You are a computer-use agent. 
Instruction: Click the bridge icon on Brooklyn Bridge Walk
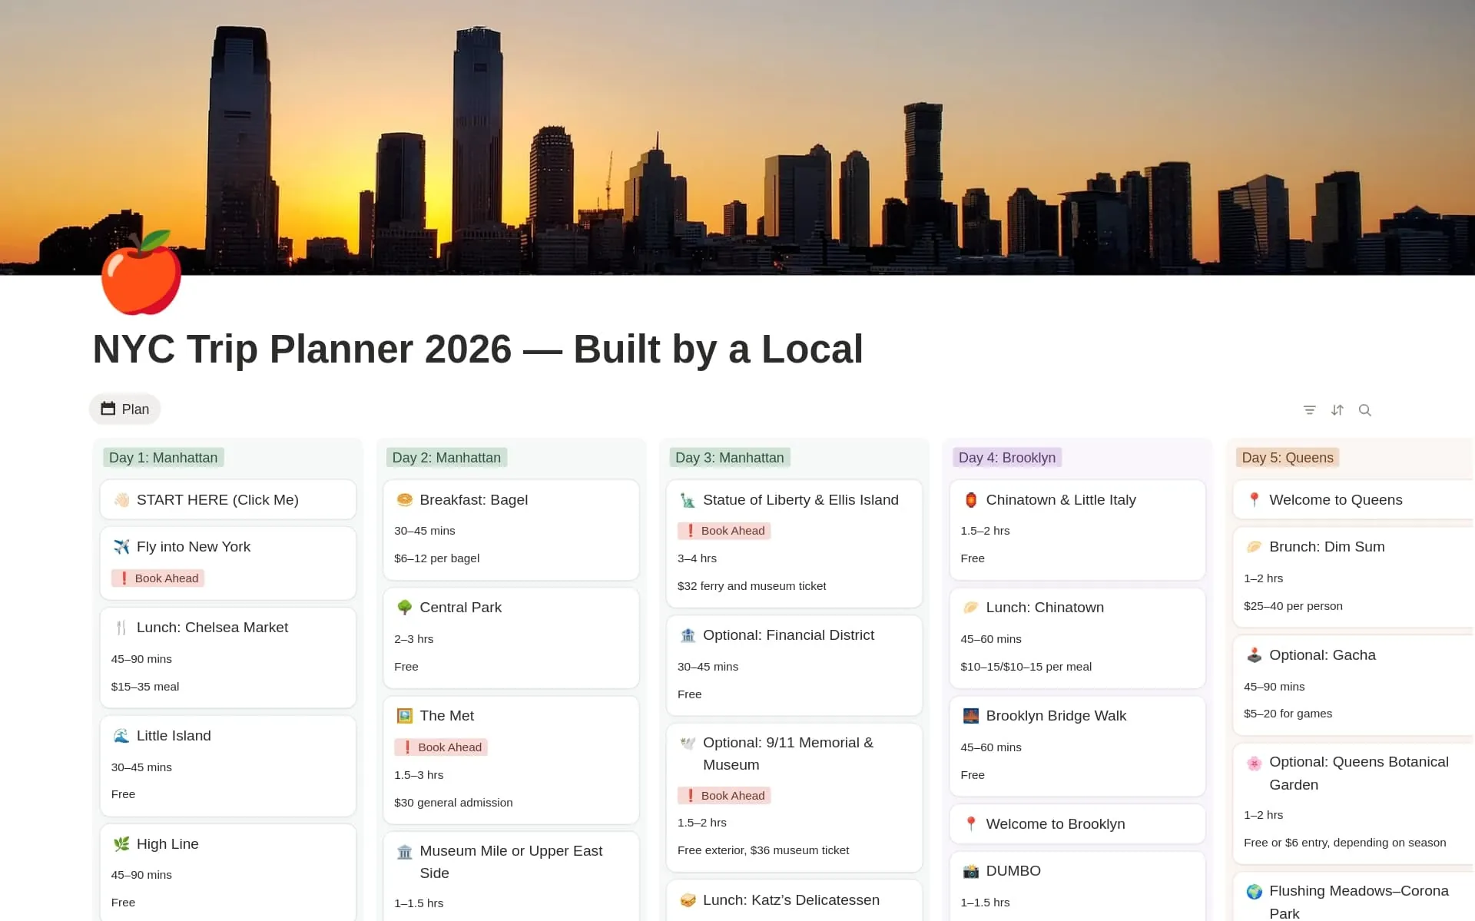point(971,716)
